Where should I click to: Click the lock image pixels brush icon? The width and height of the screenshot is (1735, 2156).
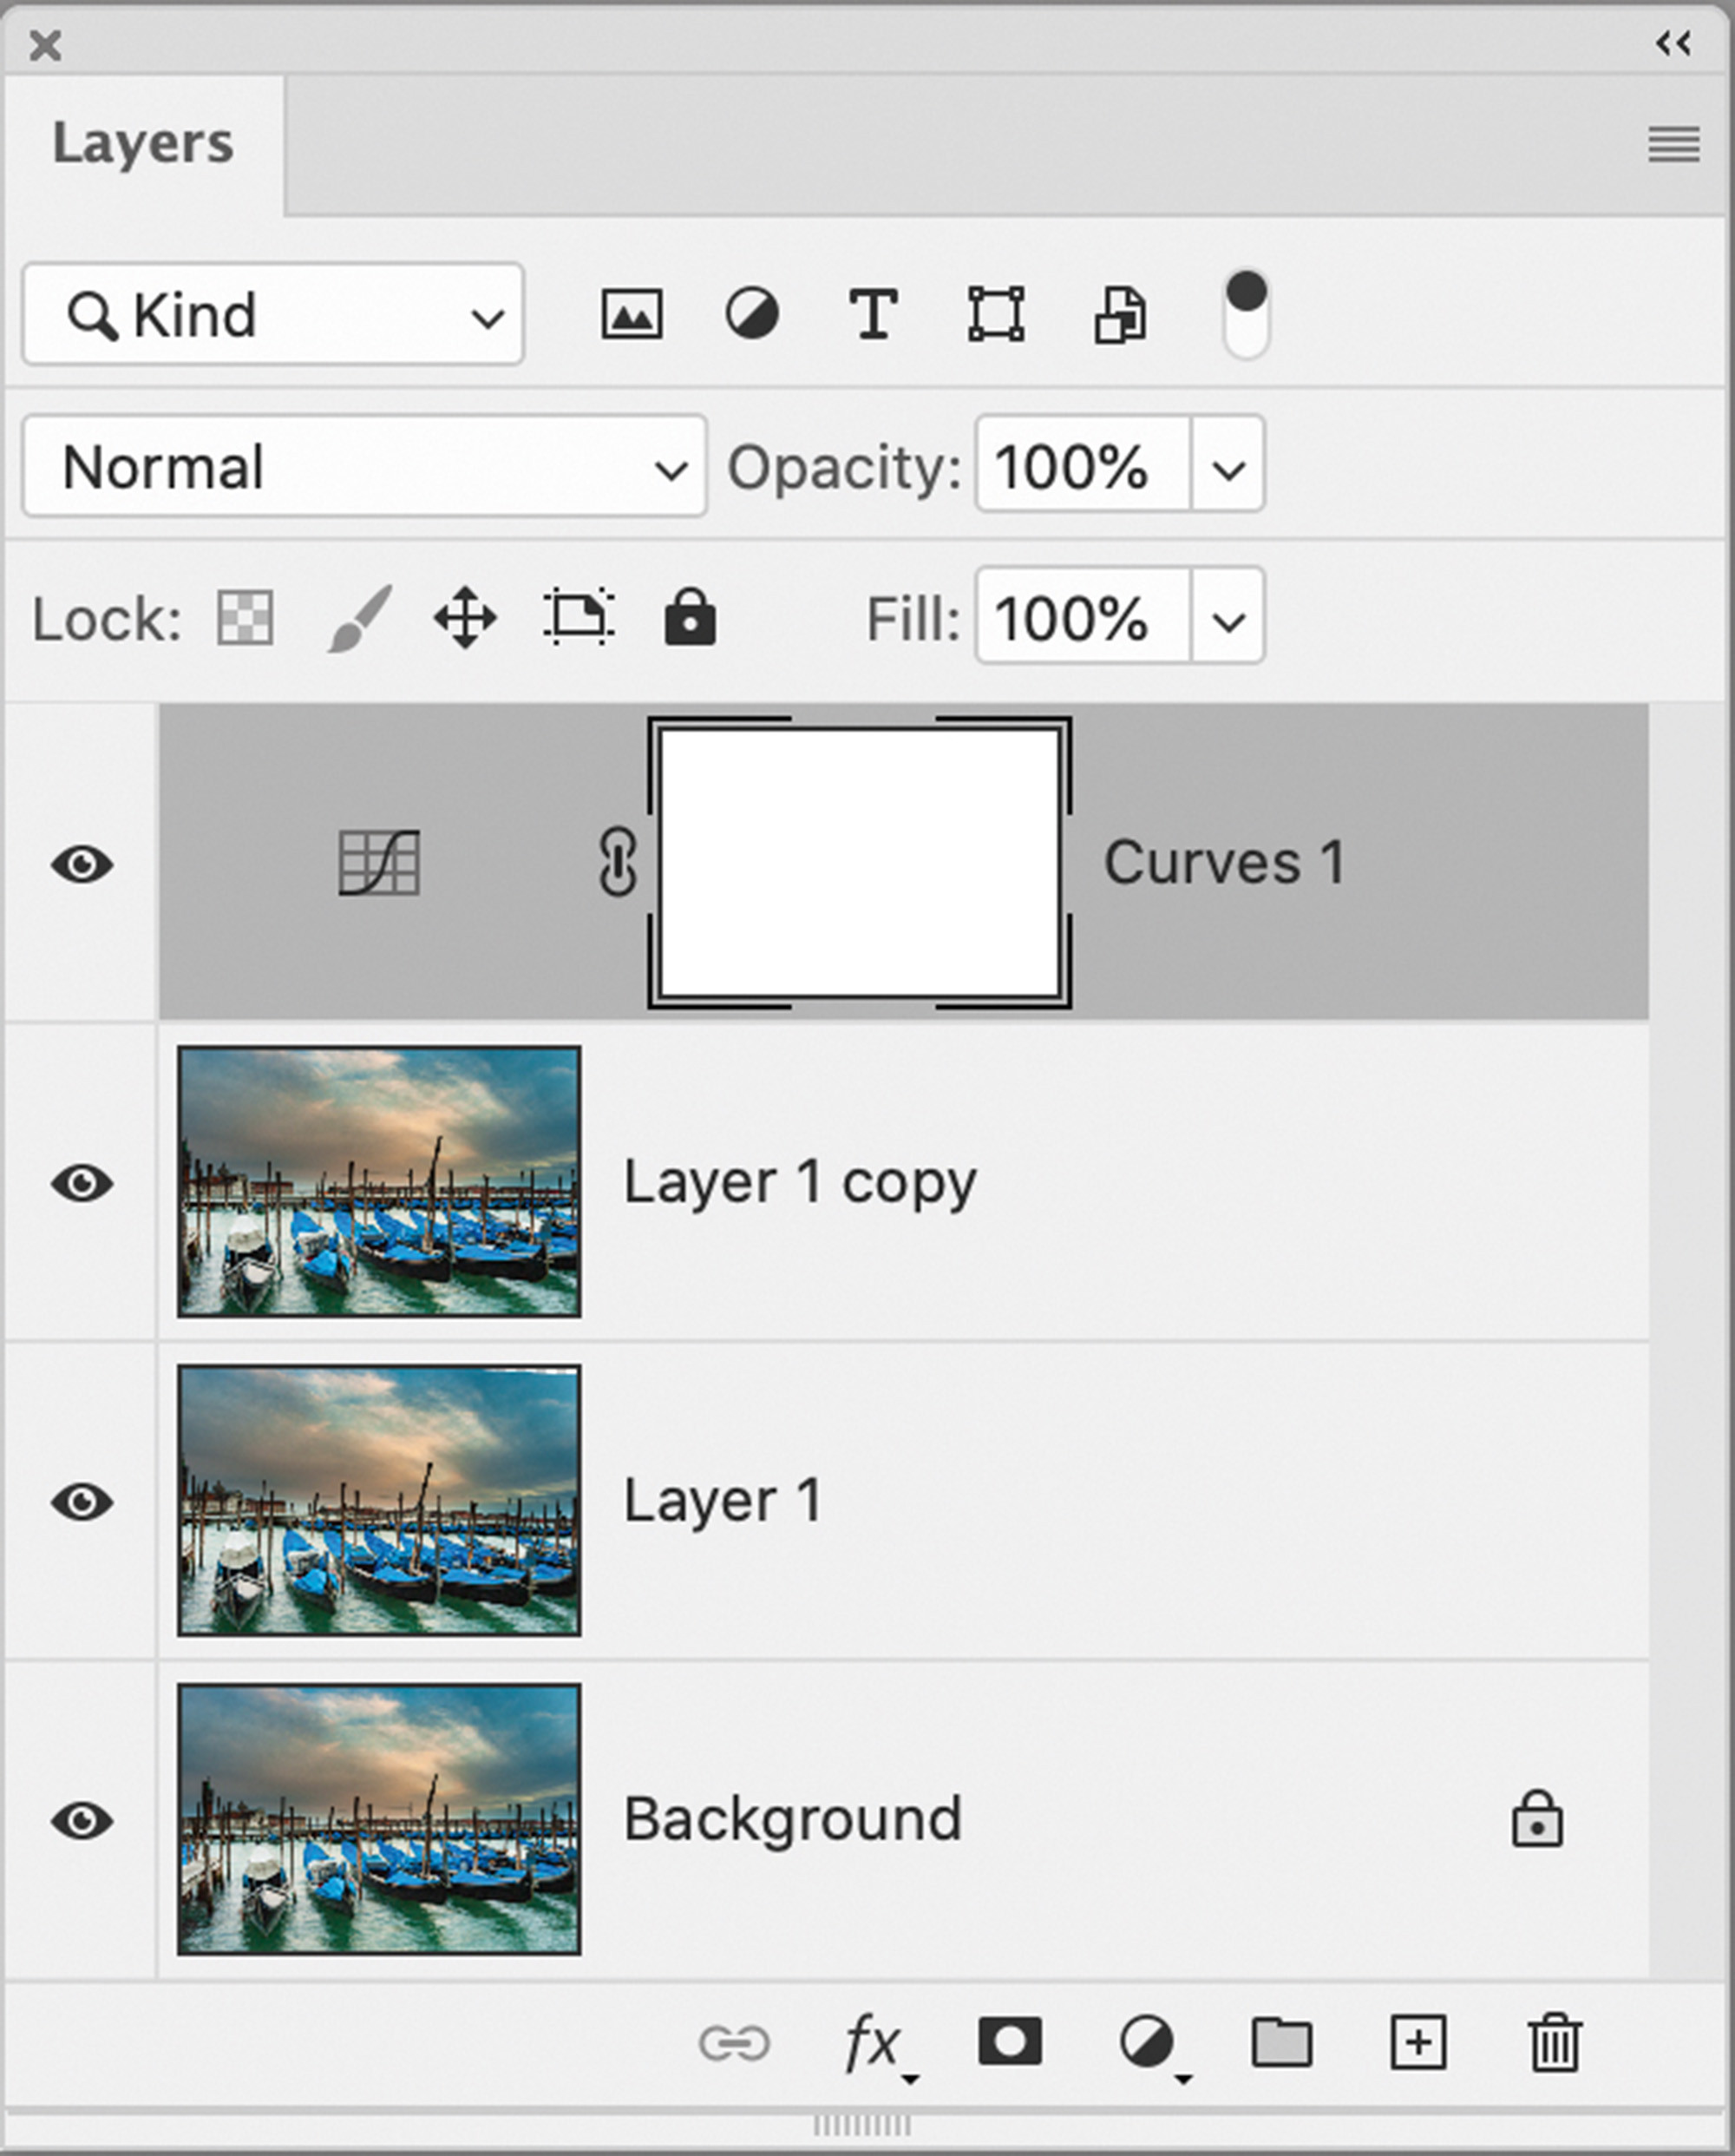point(360,619)
